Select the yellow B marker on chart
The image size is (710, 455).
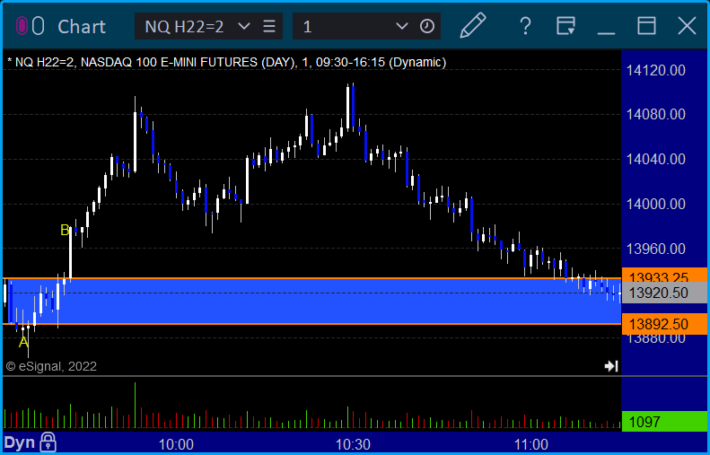(66, 230)
